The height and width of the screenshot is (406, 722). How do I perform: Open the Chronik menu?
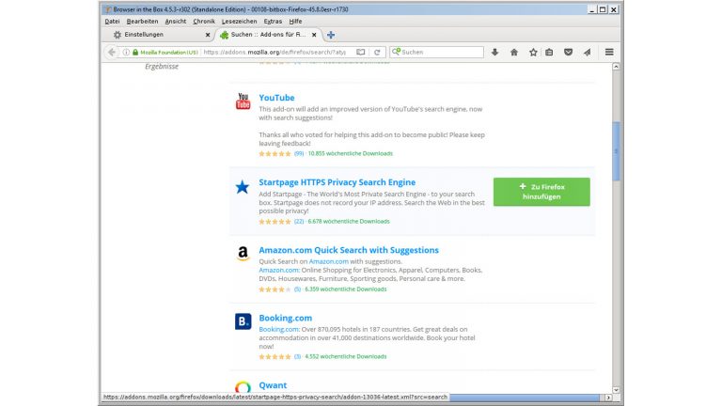click(x=204, y=21)
